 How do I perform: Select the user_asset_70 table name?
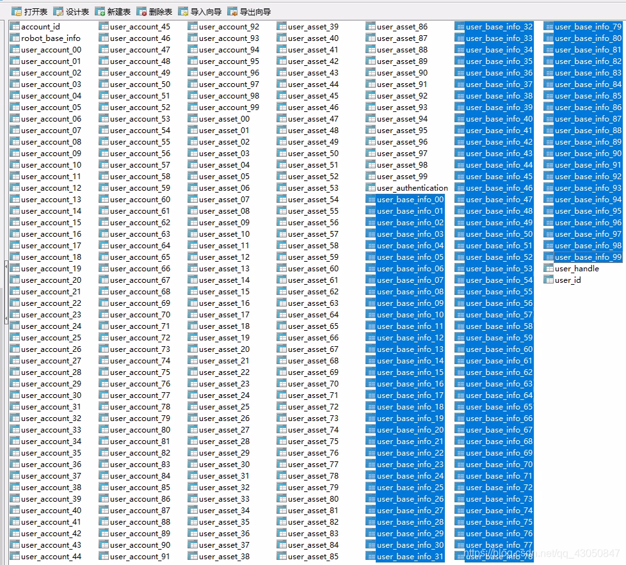coord(314,384)
